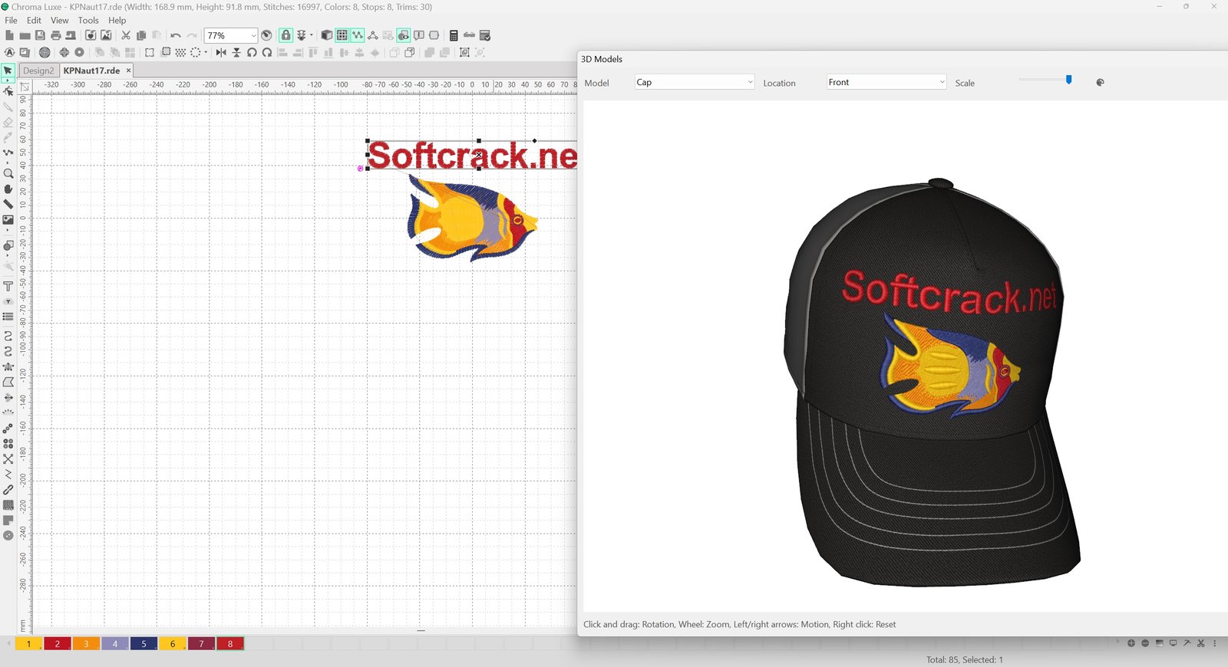Switch to the KPNaut17.rde tab
This screenshot has width=1228, height=667.
tap(91, 71)
